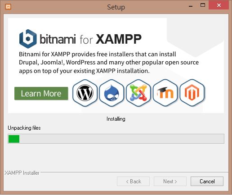232x195 pixels.
Task: Click the Drupal droplet icon
Action: tap(112, 93)
